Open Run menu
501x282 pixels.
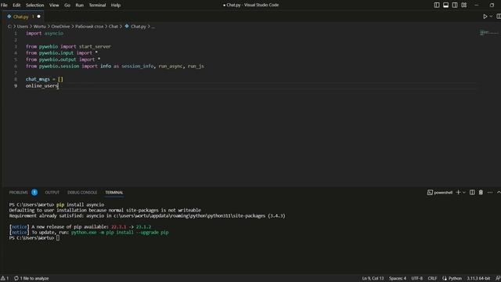click(80, 5)
